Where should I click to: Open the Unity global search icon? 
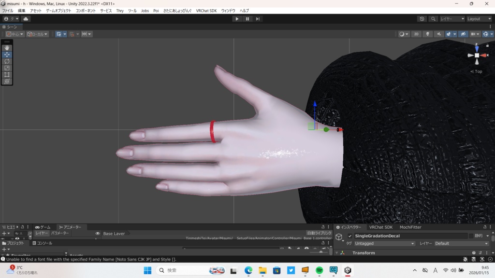click(433, 19)
